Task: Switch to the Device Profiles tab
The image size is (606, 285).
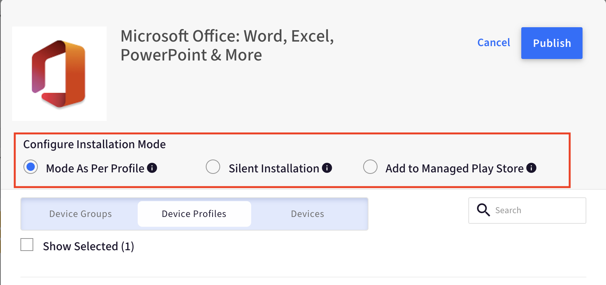Action: click(x=194, y=214)
